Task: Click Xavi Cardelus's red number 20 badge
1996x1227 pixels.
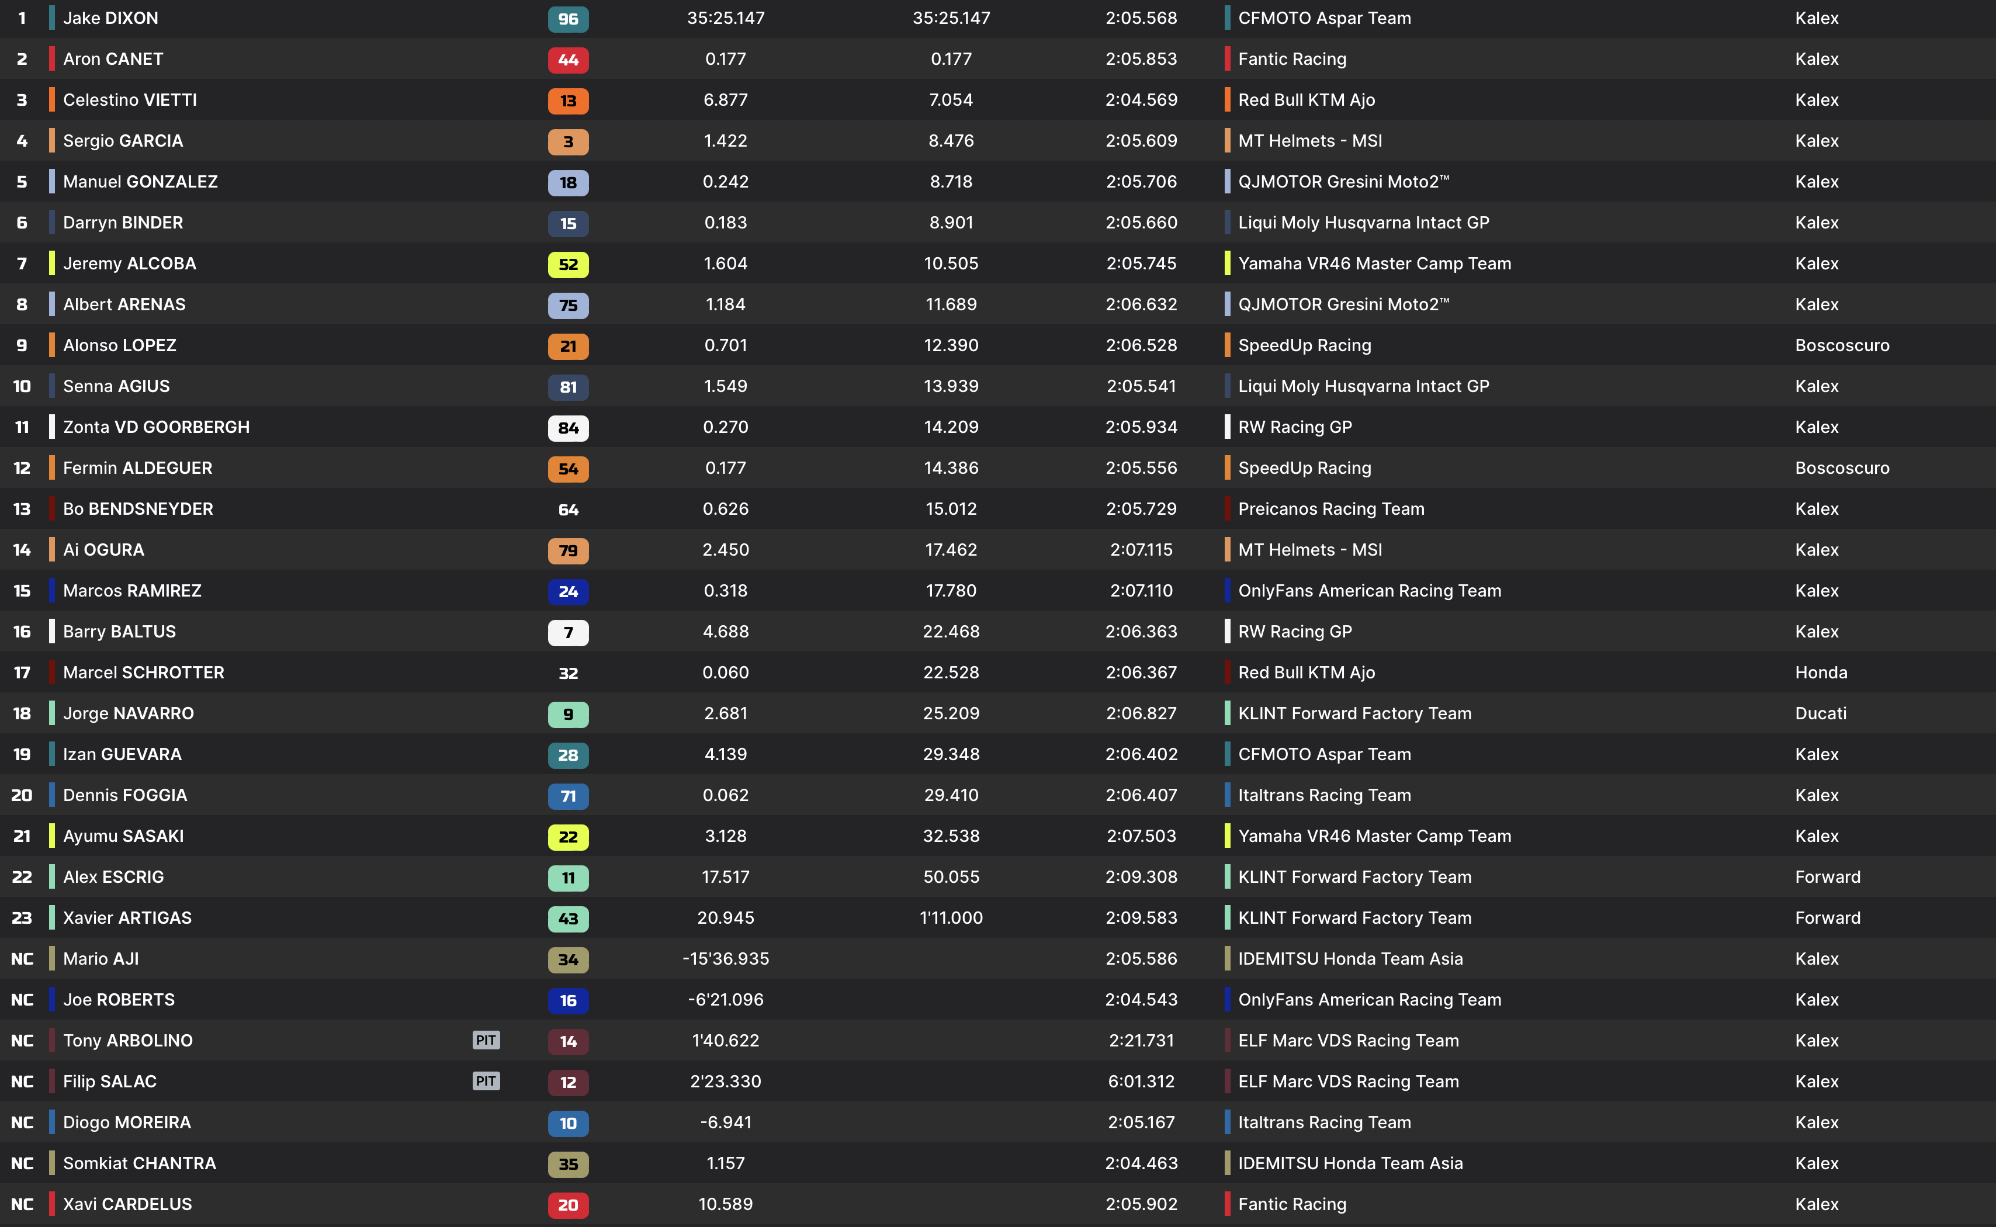Action: (x=568, y=1205)
